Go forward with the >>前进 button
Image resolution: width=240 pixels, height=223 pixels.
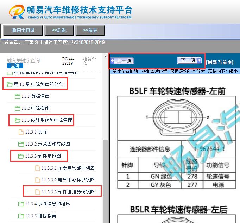pos(90,31)
